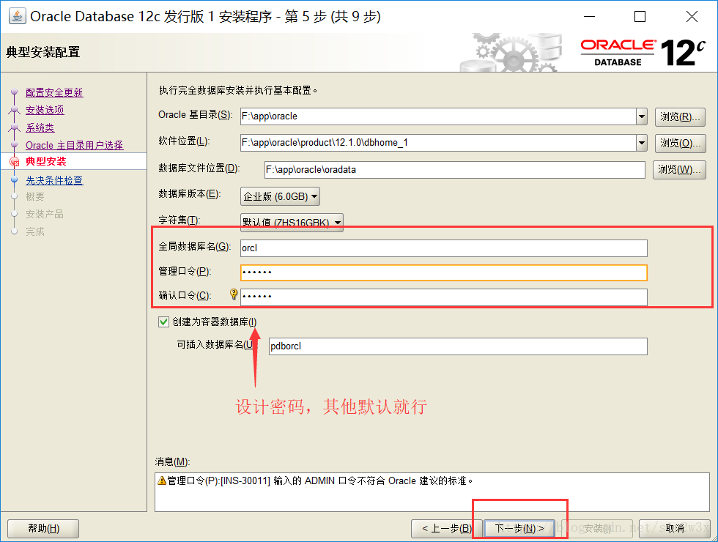
Task: Click the 全局数据库名 field containing orcl
Action: point(444,248)
